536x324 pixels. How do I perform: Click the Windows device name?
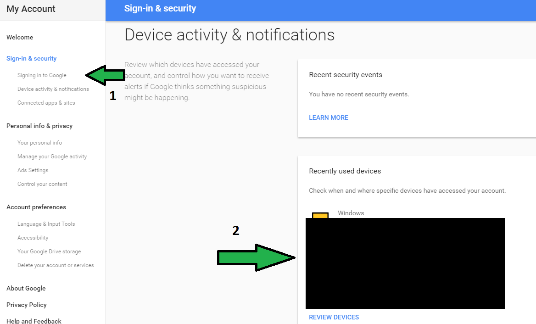click(351, 213)
